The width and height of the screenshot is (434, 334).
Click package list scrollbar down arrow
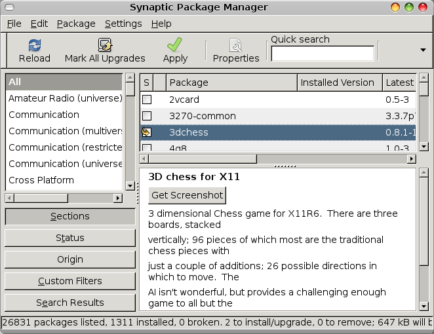(424, 147)
